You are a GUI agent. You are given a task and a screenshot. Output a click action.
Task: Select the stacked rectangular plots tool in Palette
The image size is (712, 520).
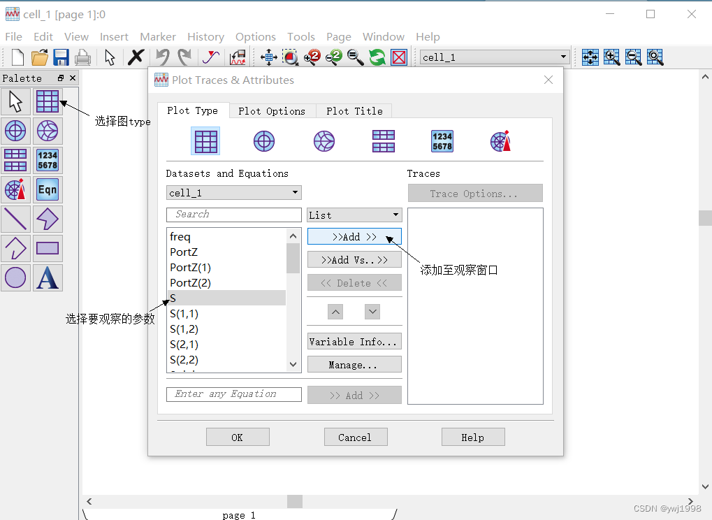coord(15,160)
